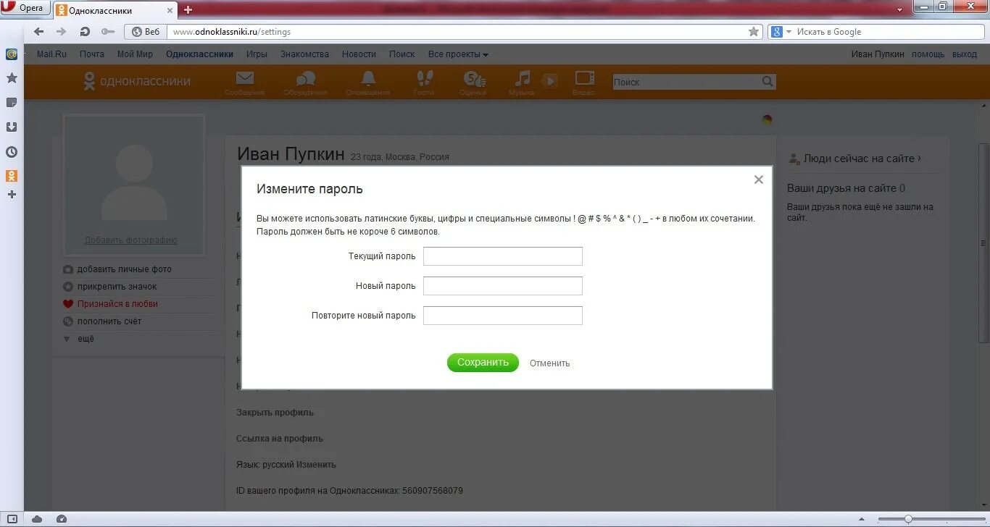Close the Одноклассники browser tab

[x=171, y=10]
